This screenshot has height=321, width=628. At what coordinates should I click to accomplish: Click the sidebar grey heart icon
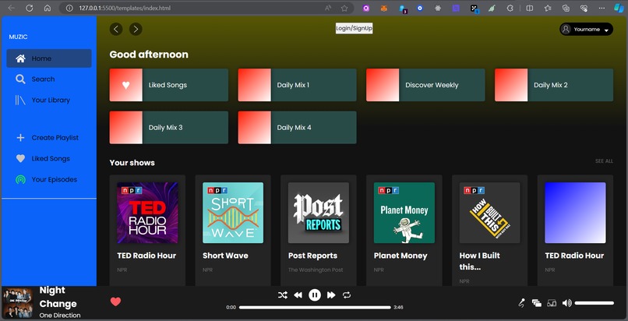pyautogui.click(x=20, y=158)
